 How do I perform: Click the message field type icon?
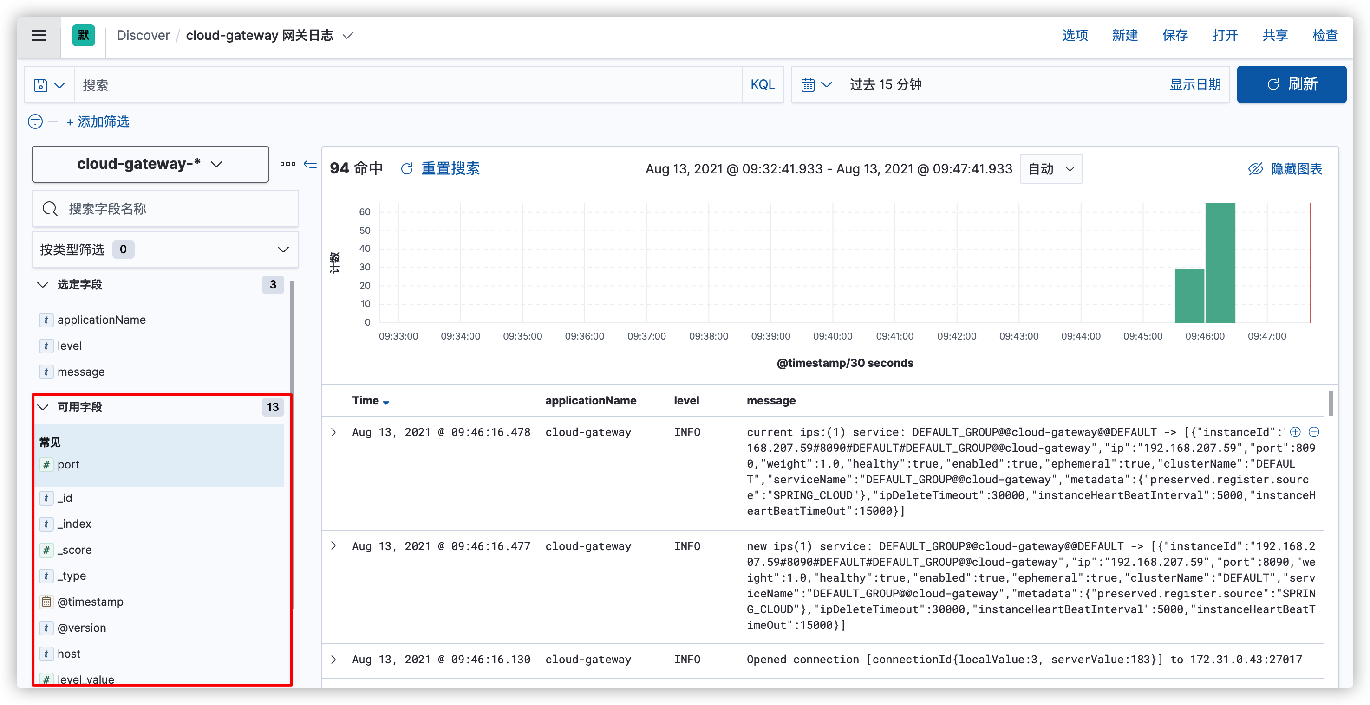[46, 372]
